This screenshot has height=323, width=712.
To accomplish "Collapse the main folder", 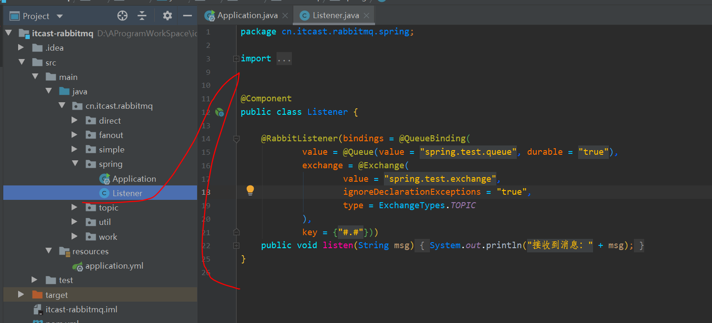I will [35, 77].
